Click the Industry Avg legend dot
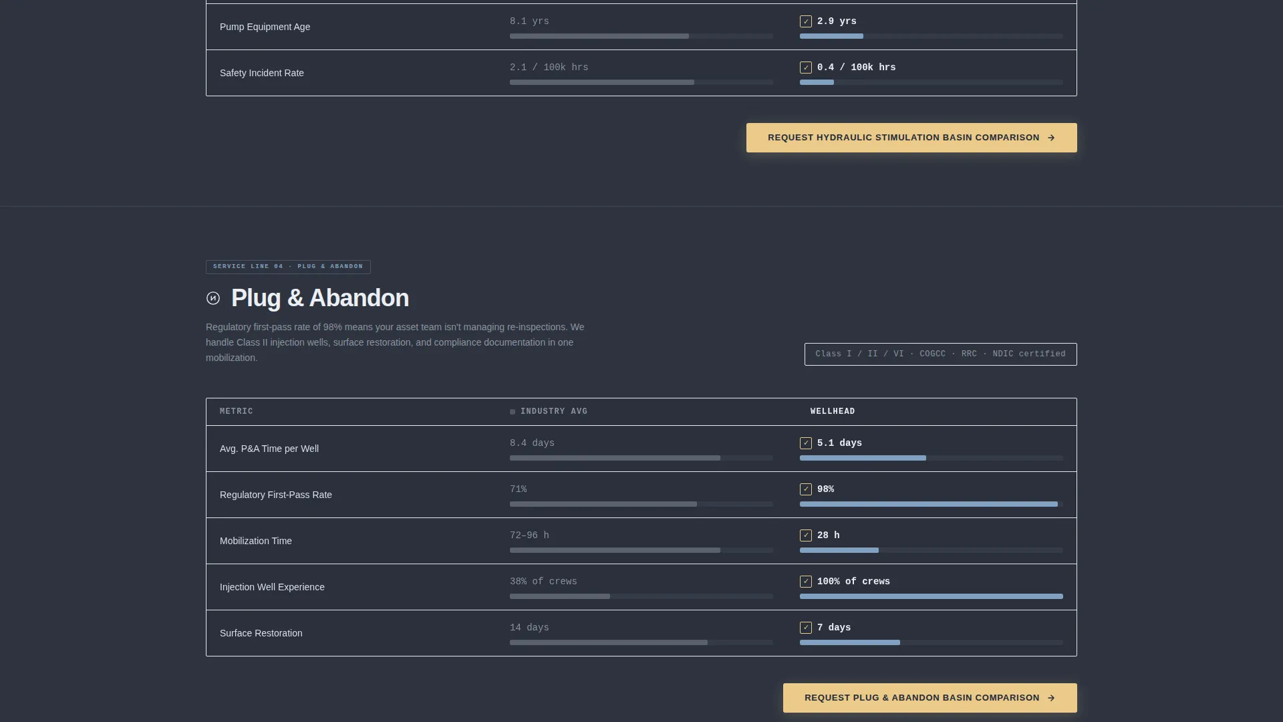This screenshot has height=722, width=1283. coord(513,412)
